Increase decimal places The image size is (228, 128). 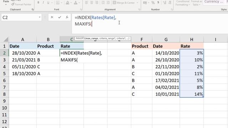(165, 2)
